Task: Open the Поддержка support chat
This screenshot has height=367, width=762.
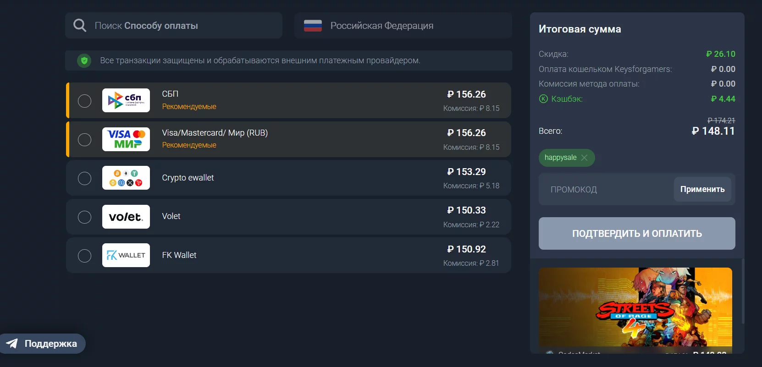Action: click(x=43, y=344)
